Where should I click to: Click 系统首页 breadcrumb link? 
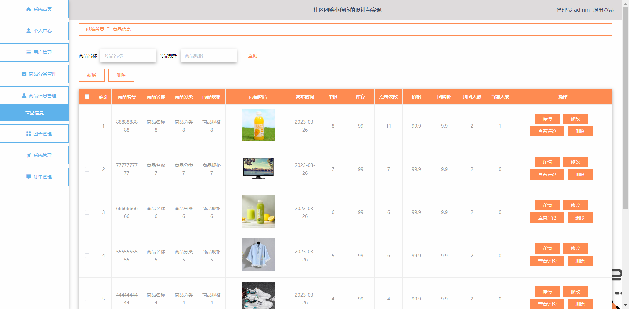(x=95, y=29)
